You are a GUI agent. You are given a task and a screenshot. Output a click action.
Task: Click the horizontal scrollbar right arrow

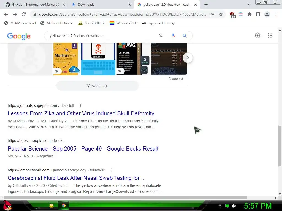pos(276,198)
